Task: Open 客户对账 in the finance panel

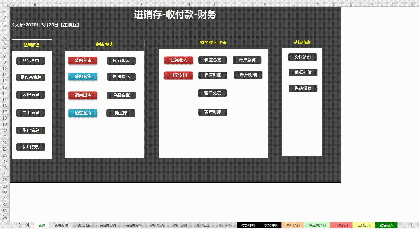Action: 213,112
